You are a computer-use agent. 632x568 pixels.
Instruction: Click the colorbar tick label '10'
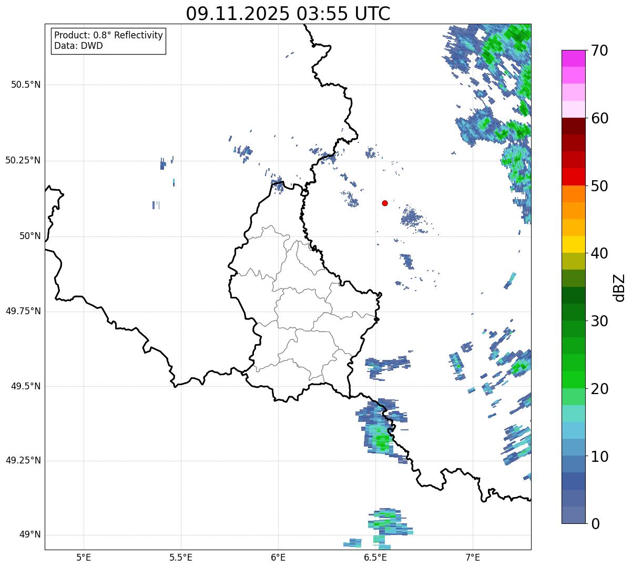coord(599,457)
